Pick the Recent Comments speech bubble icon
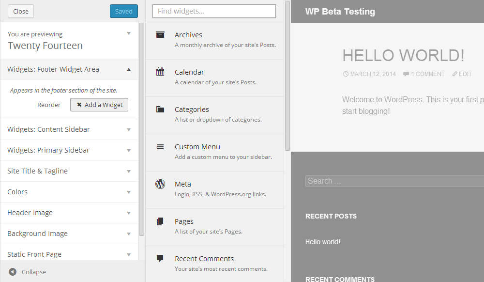Viewport: 484px width, 282px height. coord(160,259)
